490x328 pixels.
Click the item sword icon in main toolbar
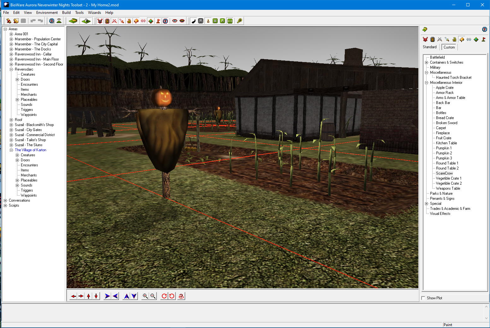pos(122,21)
